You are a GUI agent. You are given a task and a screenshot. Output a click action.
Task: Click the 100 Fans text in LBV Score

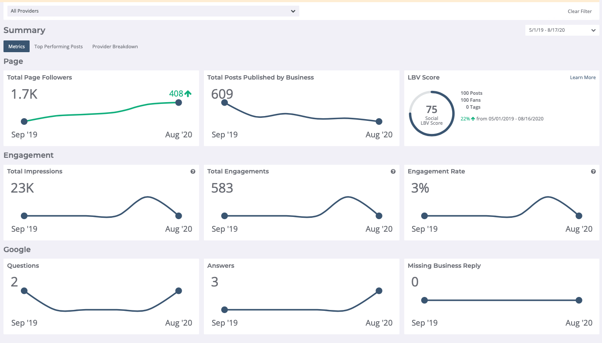(x=471, y=100)
